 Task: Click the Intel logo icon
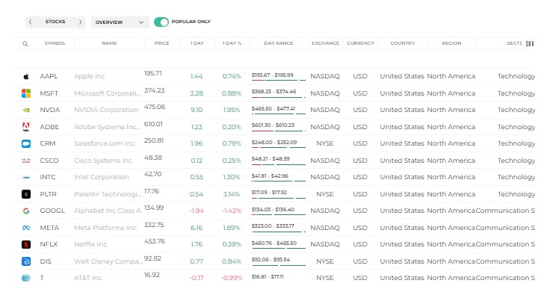point(26,177)
